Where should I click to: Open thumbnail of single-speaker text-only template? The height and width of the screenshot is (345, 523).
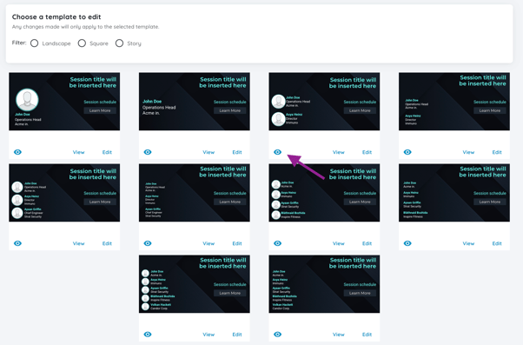click(x=195, y=102)
